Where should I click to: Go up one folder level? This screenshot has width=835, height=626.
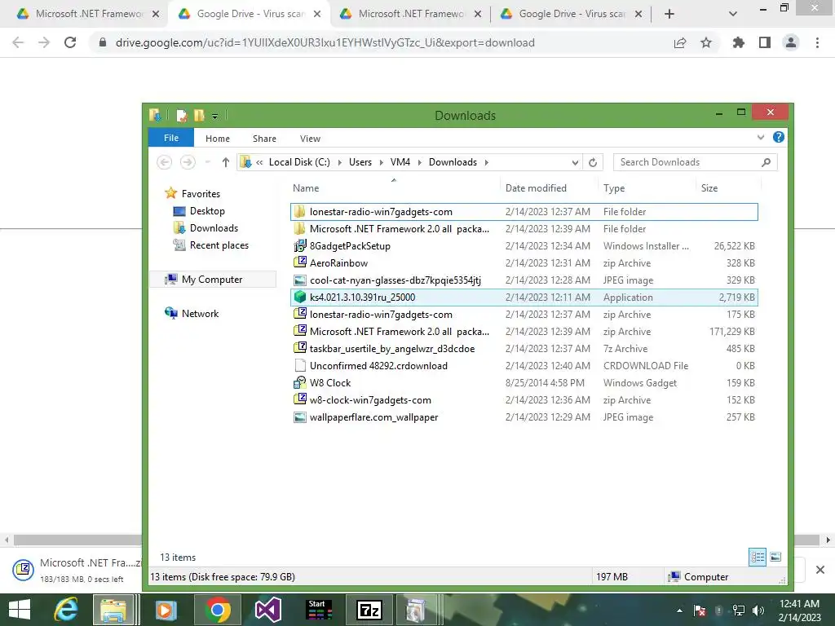(226, 162)
